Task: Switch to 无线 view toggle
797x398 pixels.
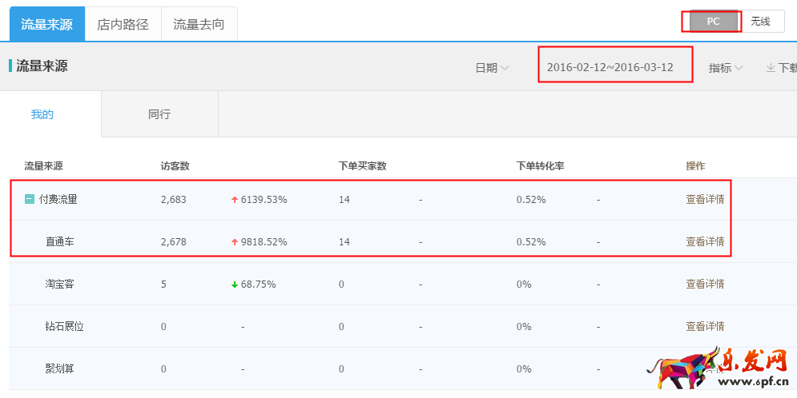Action: point(760,22)
